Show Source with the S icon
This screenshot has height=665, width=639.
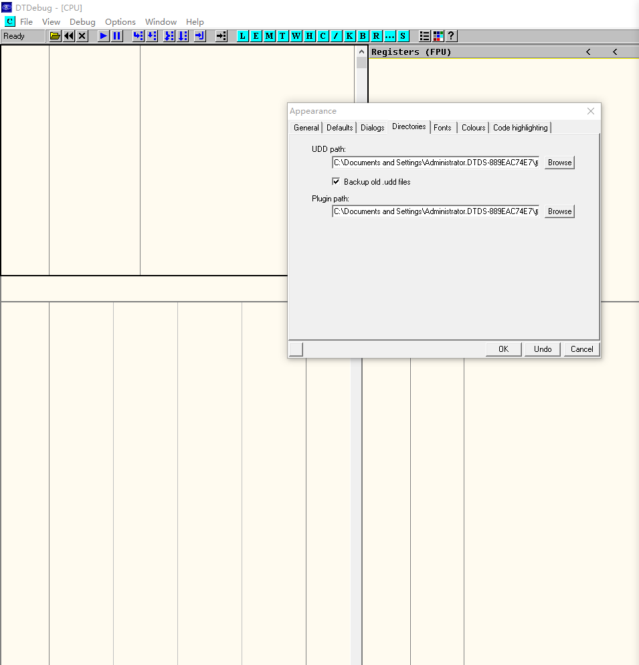pyautogui.click(x=403, y=36)
